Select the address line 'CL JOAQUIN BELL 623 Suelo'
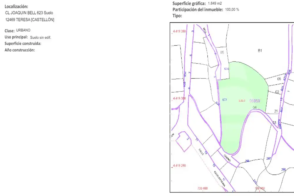This screenshot has width=294, height=196. 29,13
